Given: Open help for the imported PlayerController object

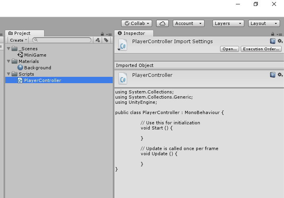Looking at the screenshot, I should coord(272,75).
